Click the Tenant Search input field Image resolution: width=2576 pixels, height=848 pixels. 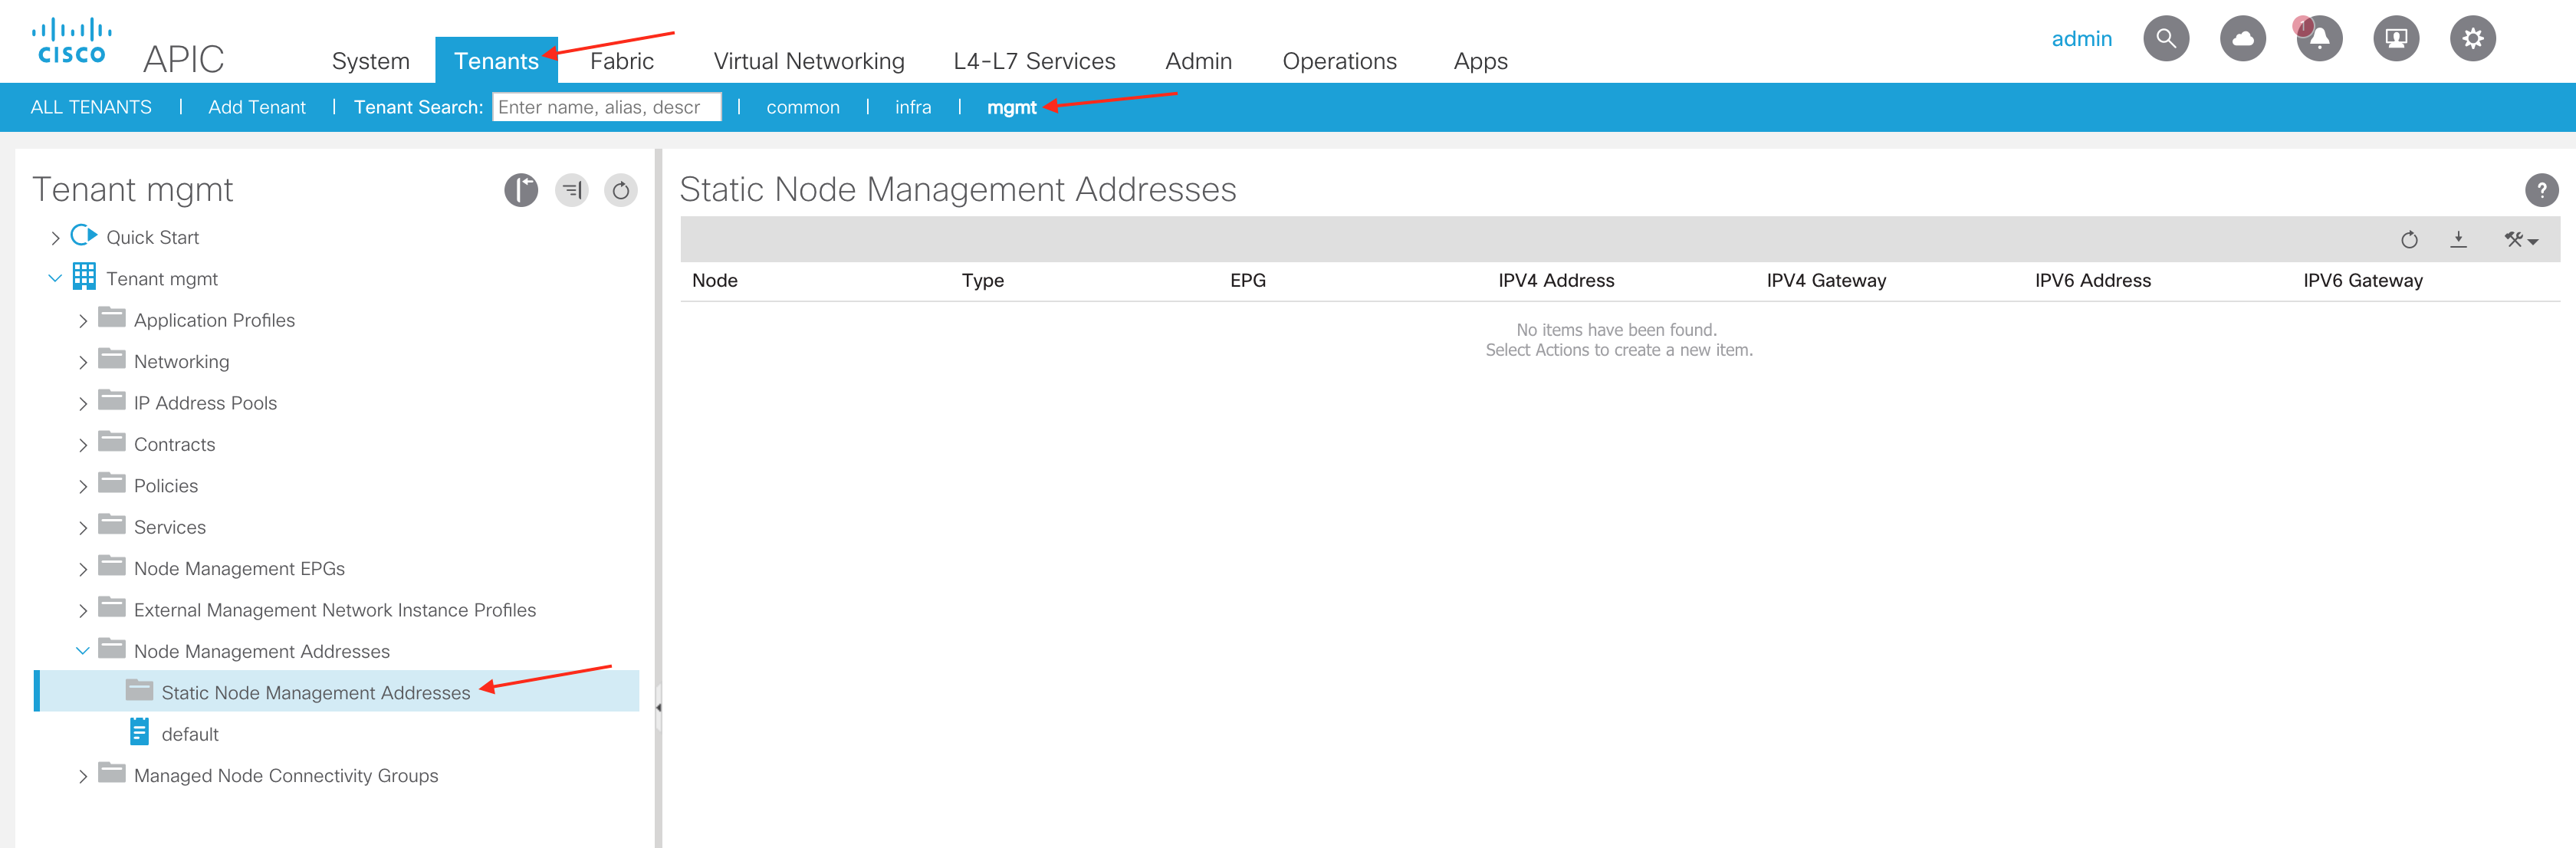pyautogui.click(x=606, y=107)
